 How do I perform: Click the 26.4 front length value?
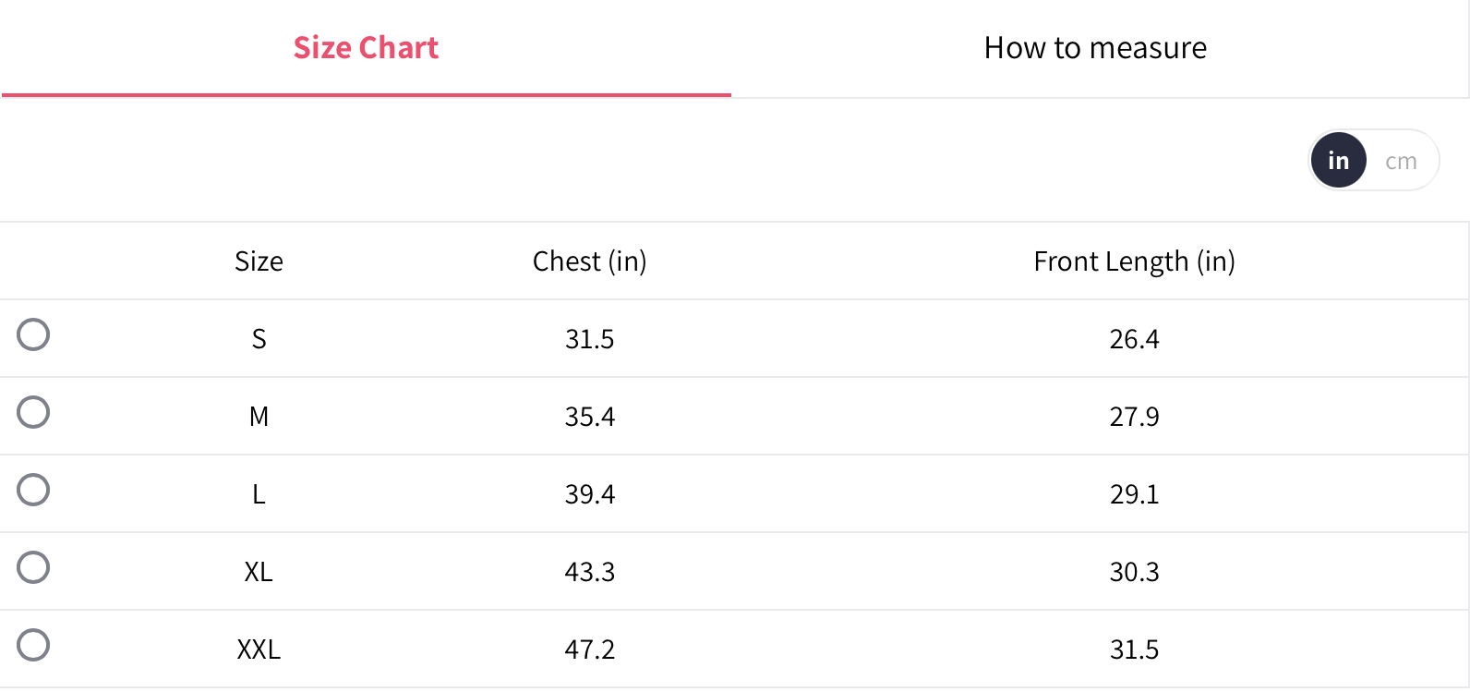pos(1134,339)
